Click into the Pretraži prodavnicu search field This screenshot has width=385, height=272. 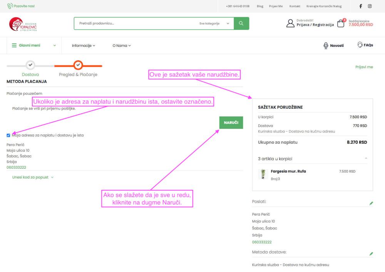coord(135,23)
